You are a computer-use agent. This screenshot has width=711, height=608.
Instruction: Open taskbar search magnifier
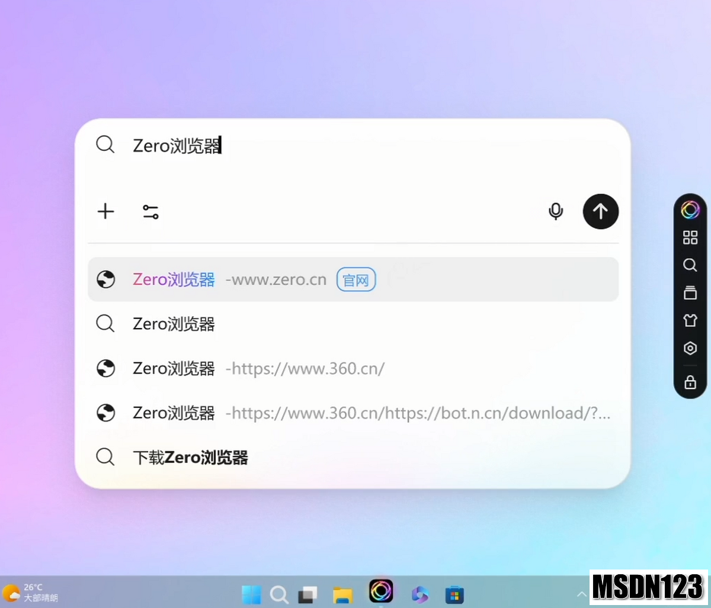pyautogui.click(x=279, y=594)
